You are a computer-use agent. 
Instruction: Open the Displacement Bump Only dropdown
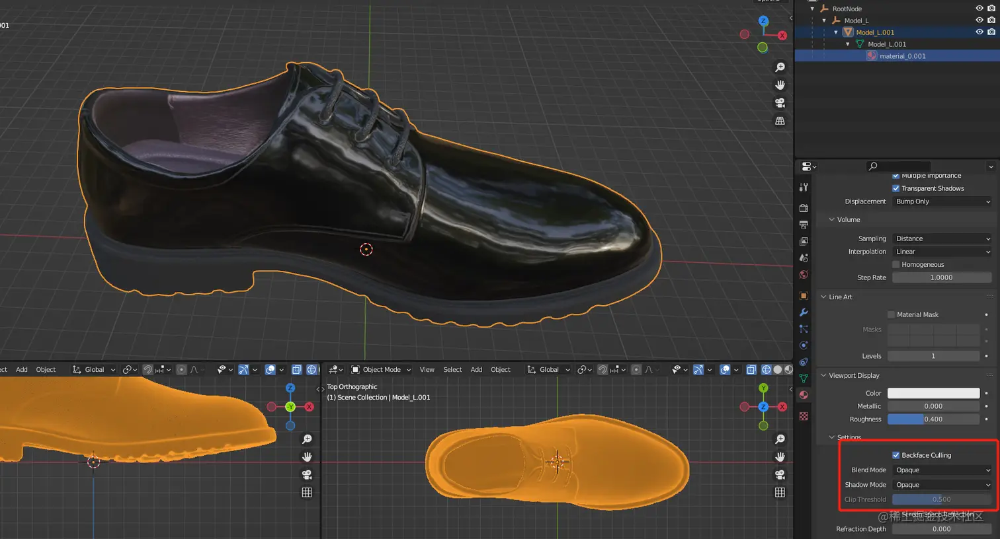942,201
